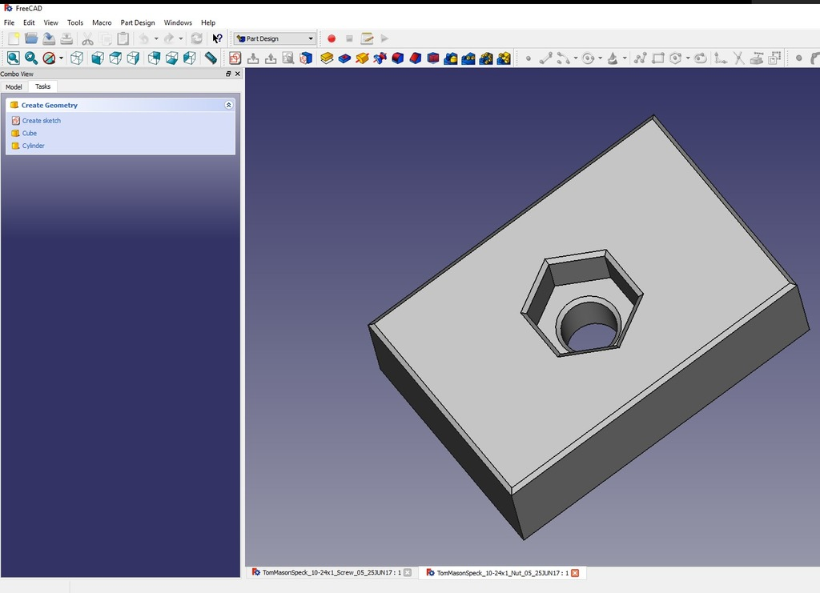Open the folder icon to load a file
This screenshot has width=820, height=593.
31,38
